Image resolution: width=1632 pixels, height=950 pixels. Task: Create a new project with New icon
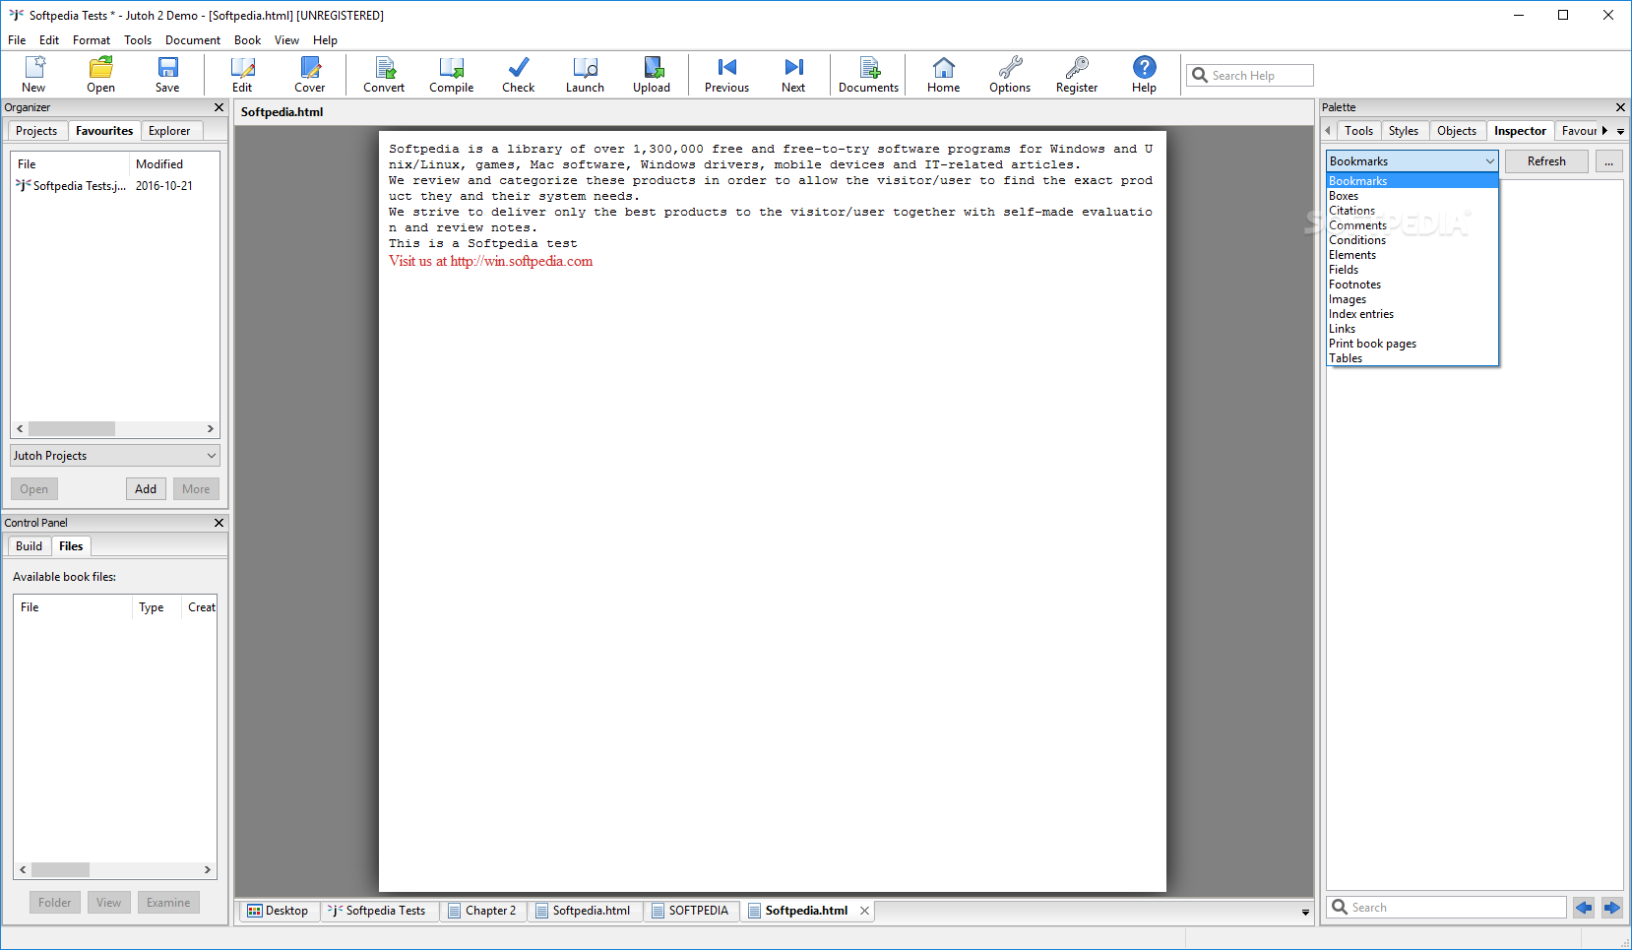coord(34,75)
